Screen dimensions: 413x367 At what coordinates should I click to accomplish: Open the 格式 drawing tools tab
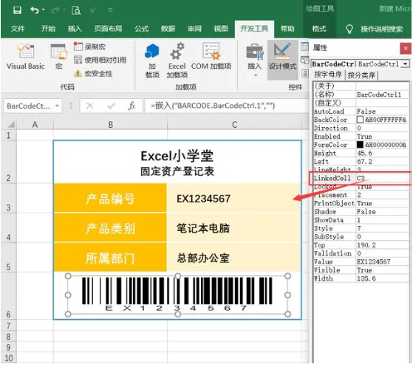pyautogui.click(x=319, y=29)
